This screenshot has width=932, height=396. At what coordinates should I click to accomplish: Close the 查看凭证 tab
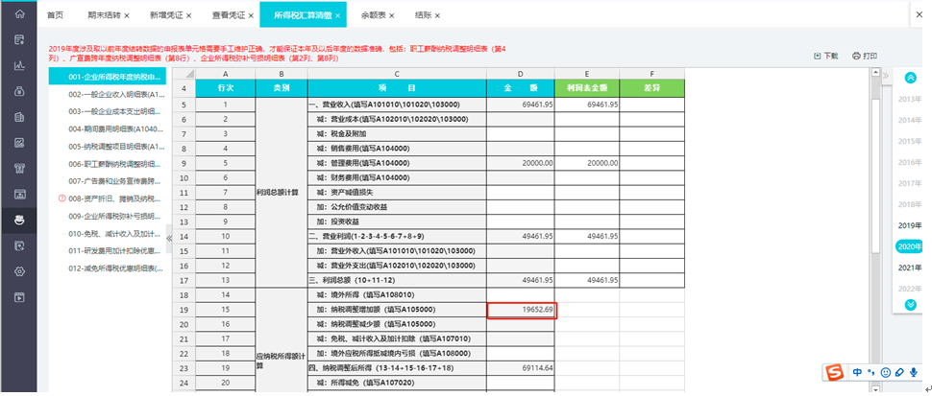[x=251, y=15]
